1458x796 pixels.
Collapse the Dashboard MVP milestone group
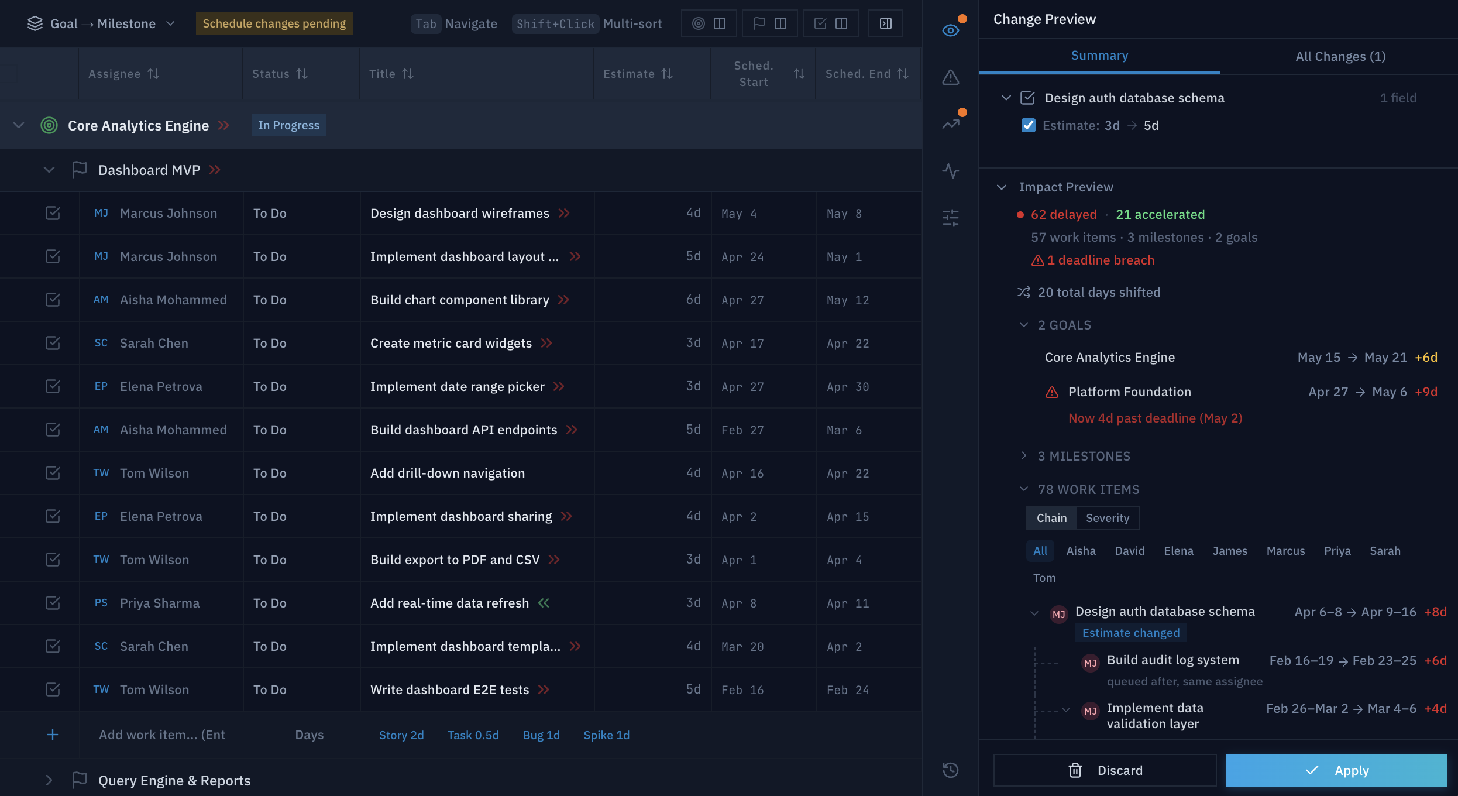click(49, 170)
